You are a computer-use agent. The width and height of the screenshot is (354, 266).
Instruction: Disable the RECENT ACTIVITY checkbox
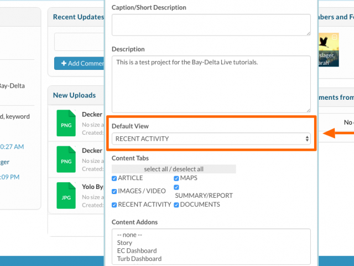(x=114, y=205)
